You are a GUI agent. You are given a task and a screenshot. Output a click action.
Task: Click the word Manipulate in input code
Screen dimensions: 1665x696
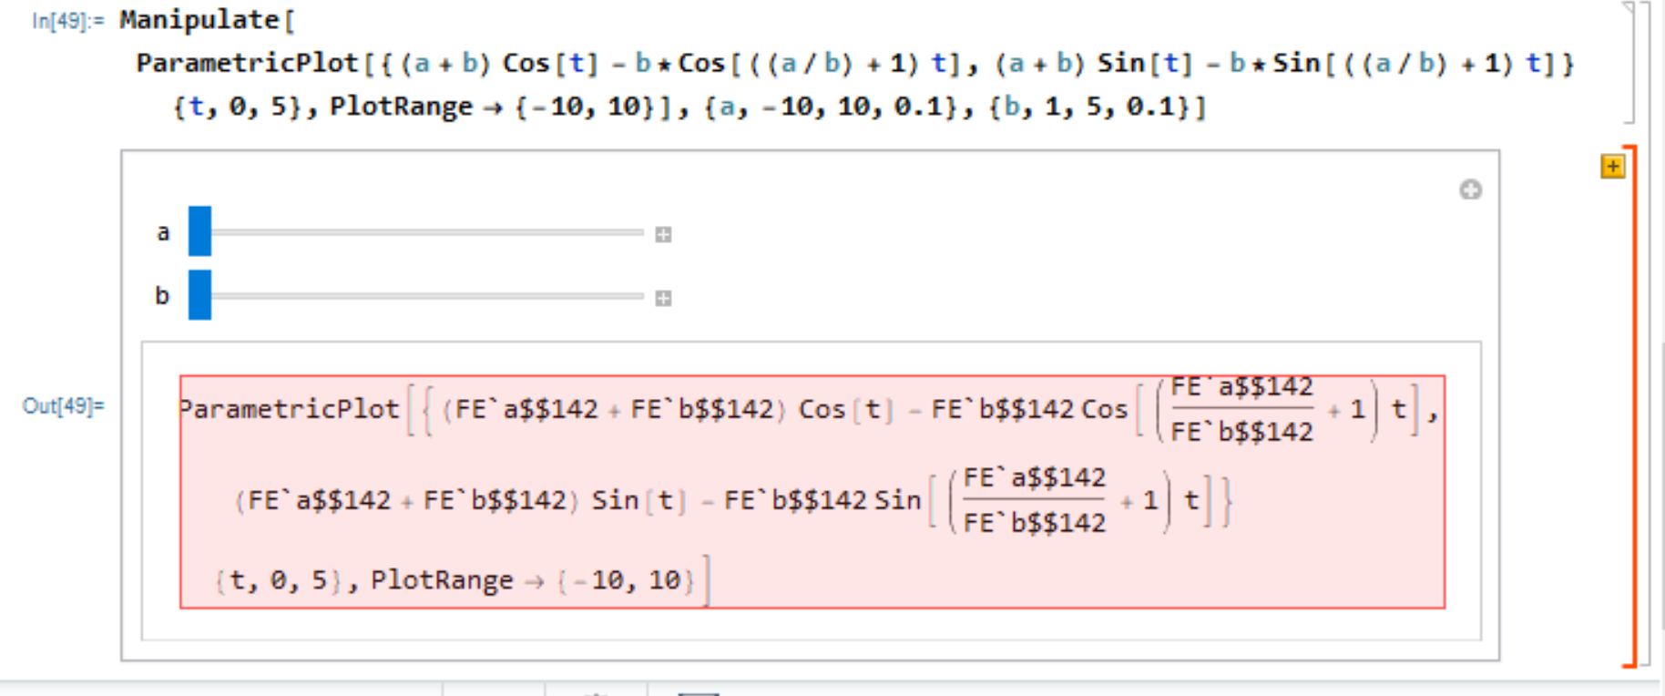(x=199, y=19)
